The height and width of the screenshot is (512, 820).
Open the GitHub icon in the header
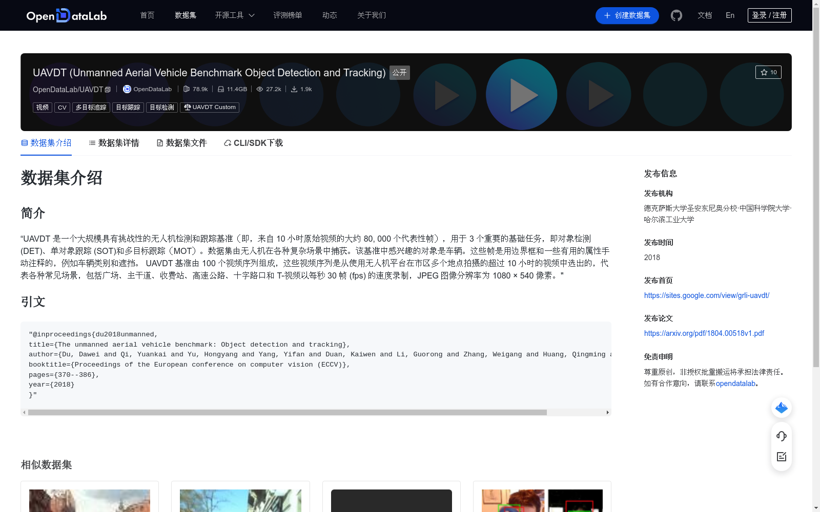click(676, 15)
